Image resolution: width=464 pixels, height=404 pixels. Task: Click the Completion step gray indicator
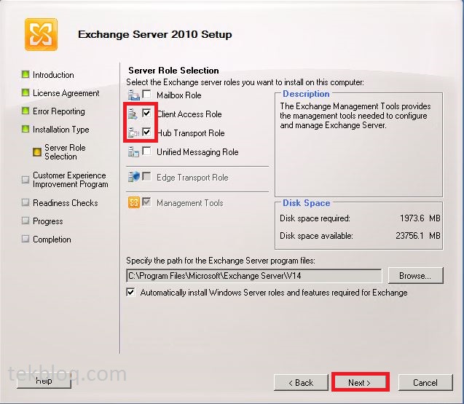25,239
